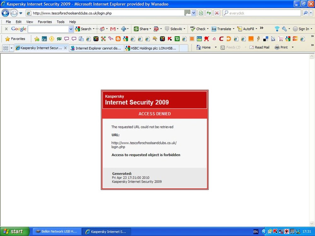Click the system clock showing 17:31
Screen dimensions: 315x236
coord(306,232)
